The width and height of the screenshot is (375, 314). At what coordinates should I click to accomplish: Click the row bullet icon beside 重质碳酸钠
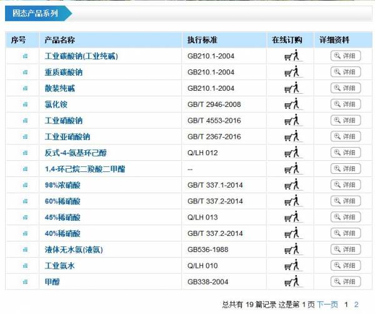click(25, 72)
